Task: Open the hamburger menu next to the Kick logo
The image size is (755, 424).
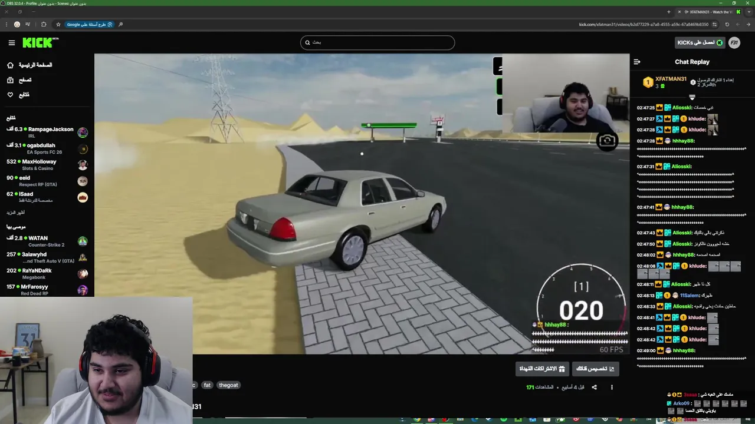Action: [12, 42]
